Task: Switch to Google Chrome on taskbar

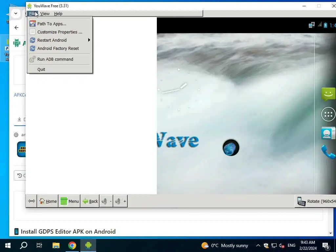Action: 72,245
